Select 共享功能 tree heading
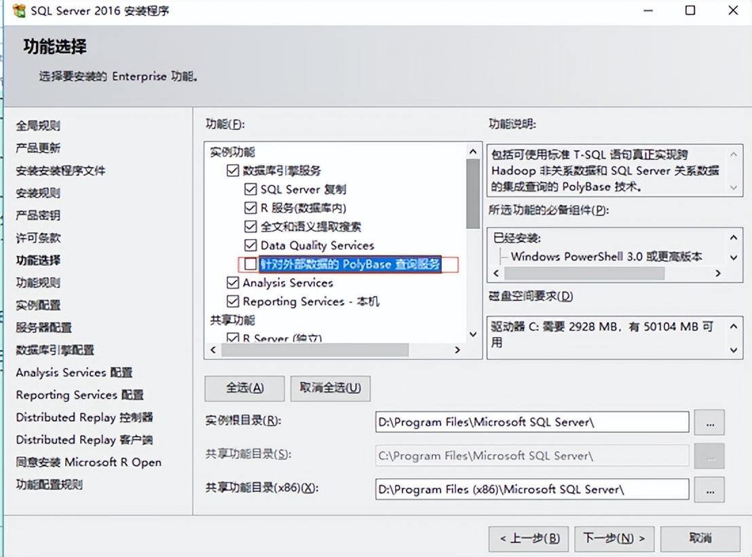 (x=232, y=321)
